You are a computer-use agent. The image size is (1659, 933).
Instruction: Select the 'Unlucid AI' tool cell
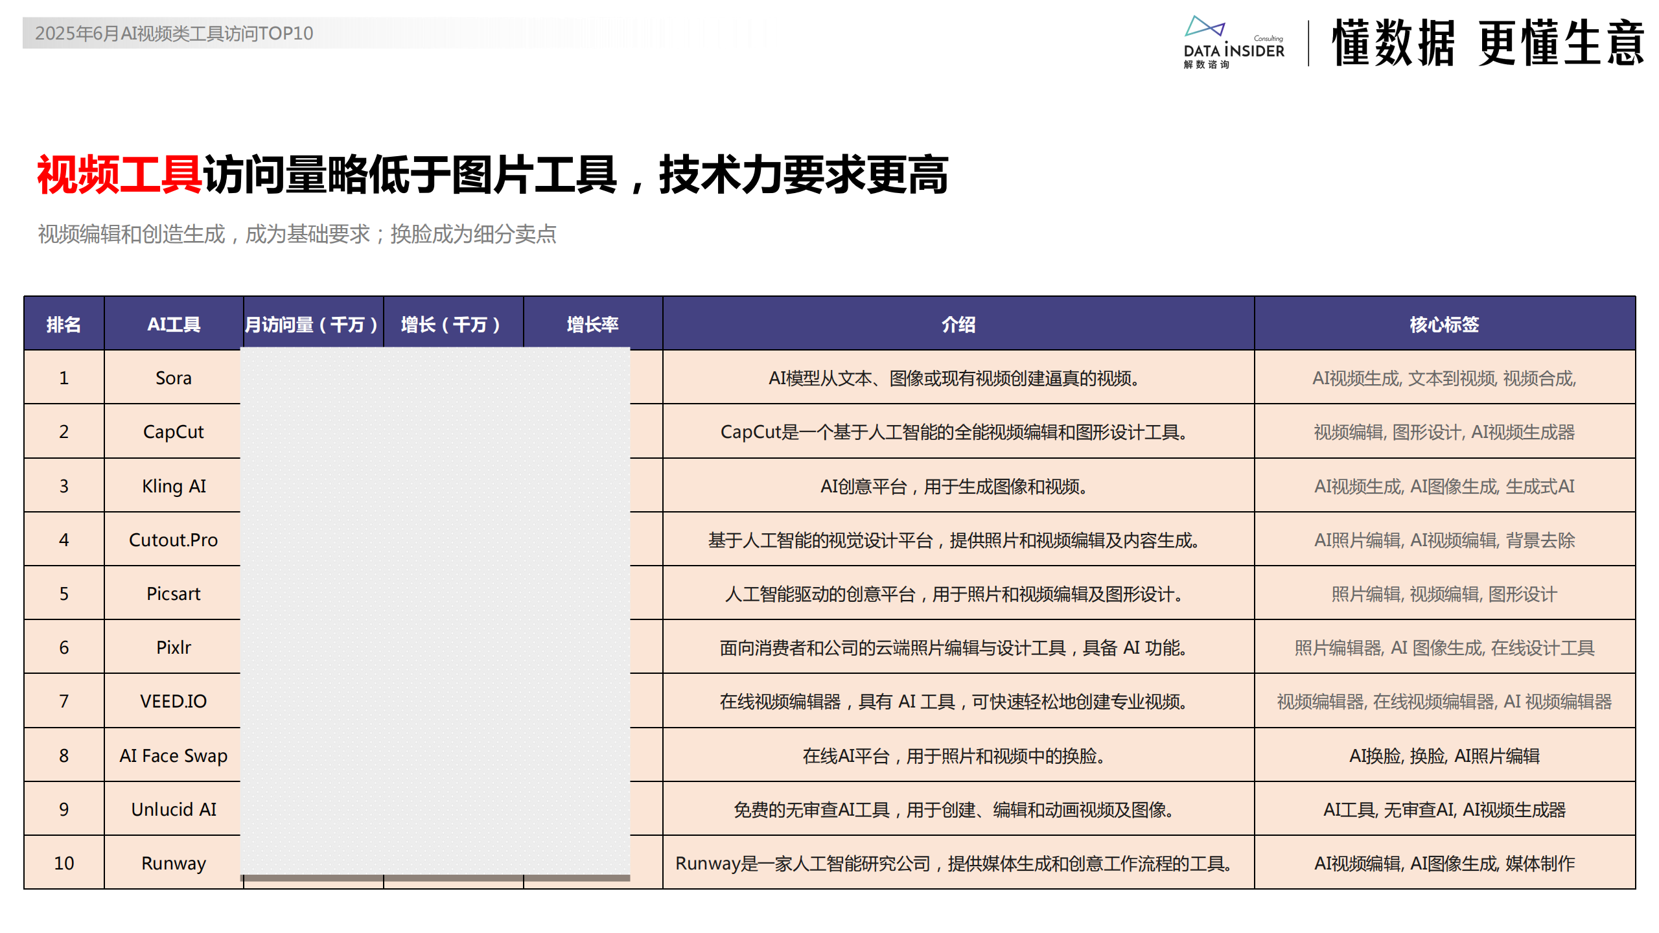pyautogui.click(x=174, y=809)
